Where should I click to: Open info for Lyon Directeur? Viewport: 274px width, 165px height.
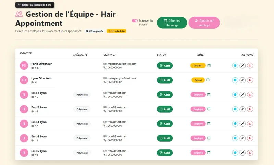click(x=235, y=80)
